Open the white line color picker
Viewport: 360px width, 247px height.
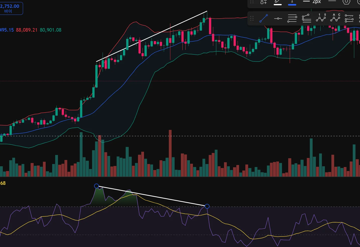(277, 2)
